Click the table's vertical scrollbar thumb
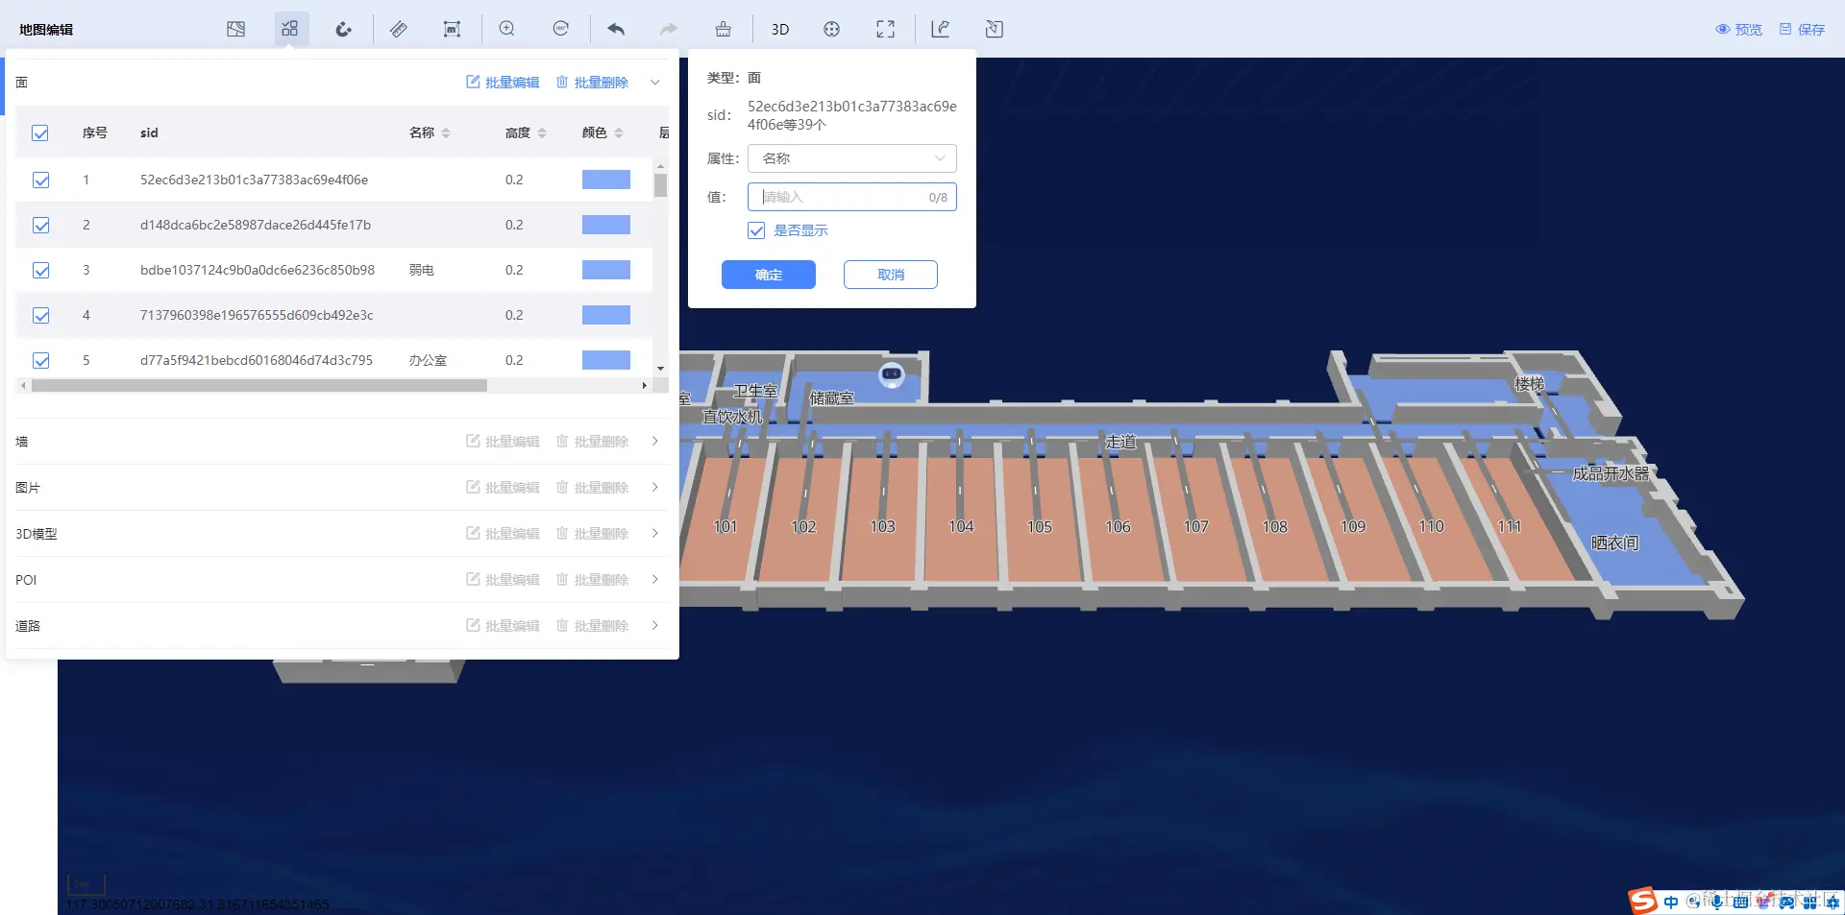Screen dimensions: 1845x915 [x=660, y=184]
